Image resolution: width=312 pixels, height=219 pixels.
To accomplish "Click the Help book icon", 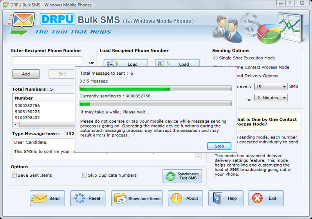I will pos(218,198).
